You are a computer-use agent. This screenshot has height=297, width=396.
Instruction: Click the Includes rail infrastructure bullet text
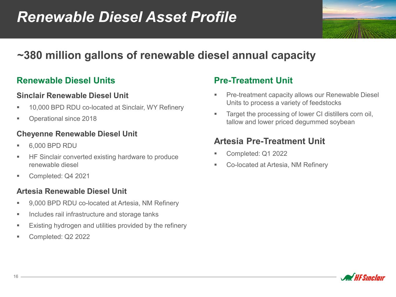point(94,214)
